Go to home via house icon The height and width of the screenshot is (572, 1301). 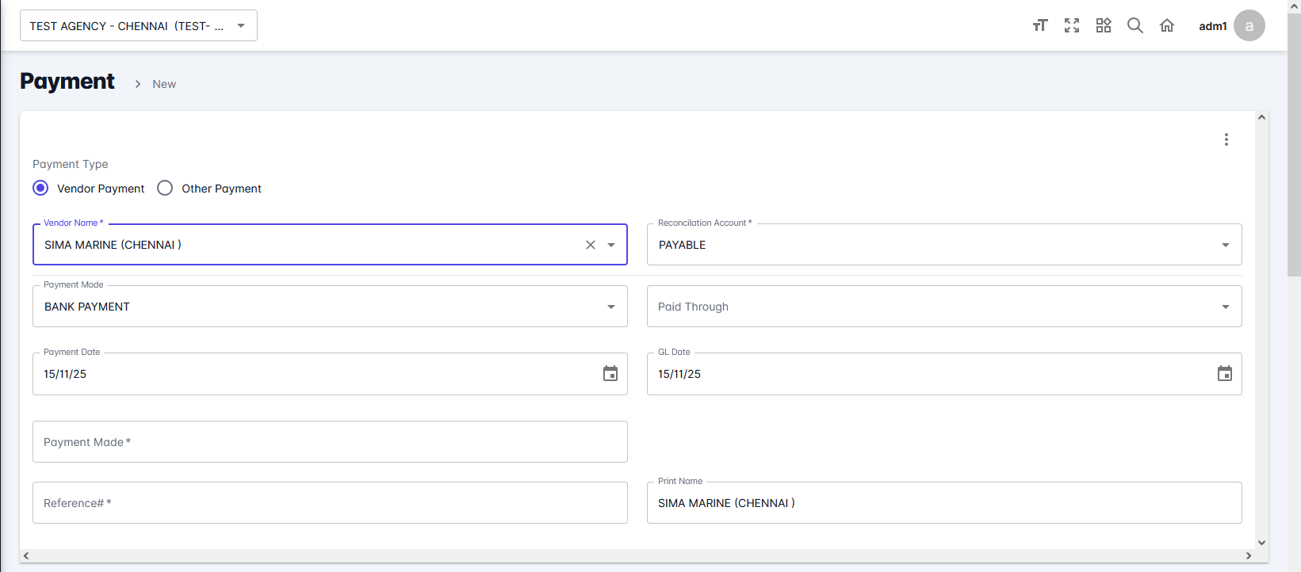coord(1167,25)
